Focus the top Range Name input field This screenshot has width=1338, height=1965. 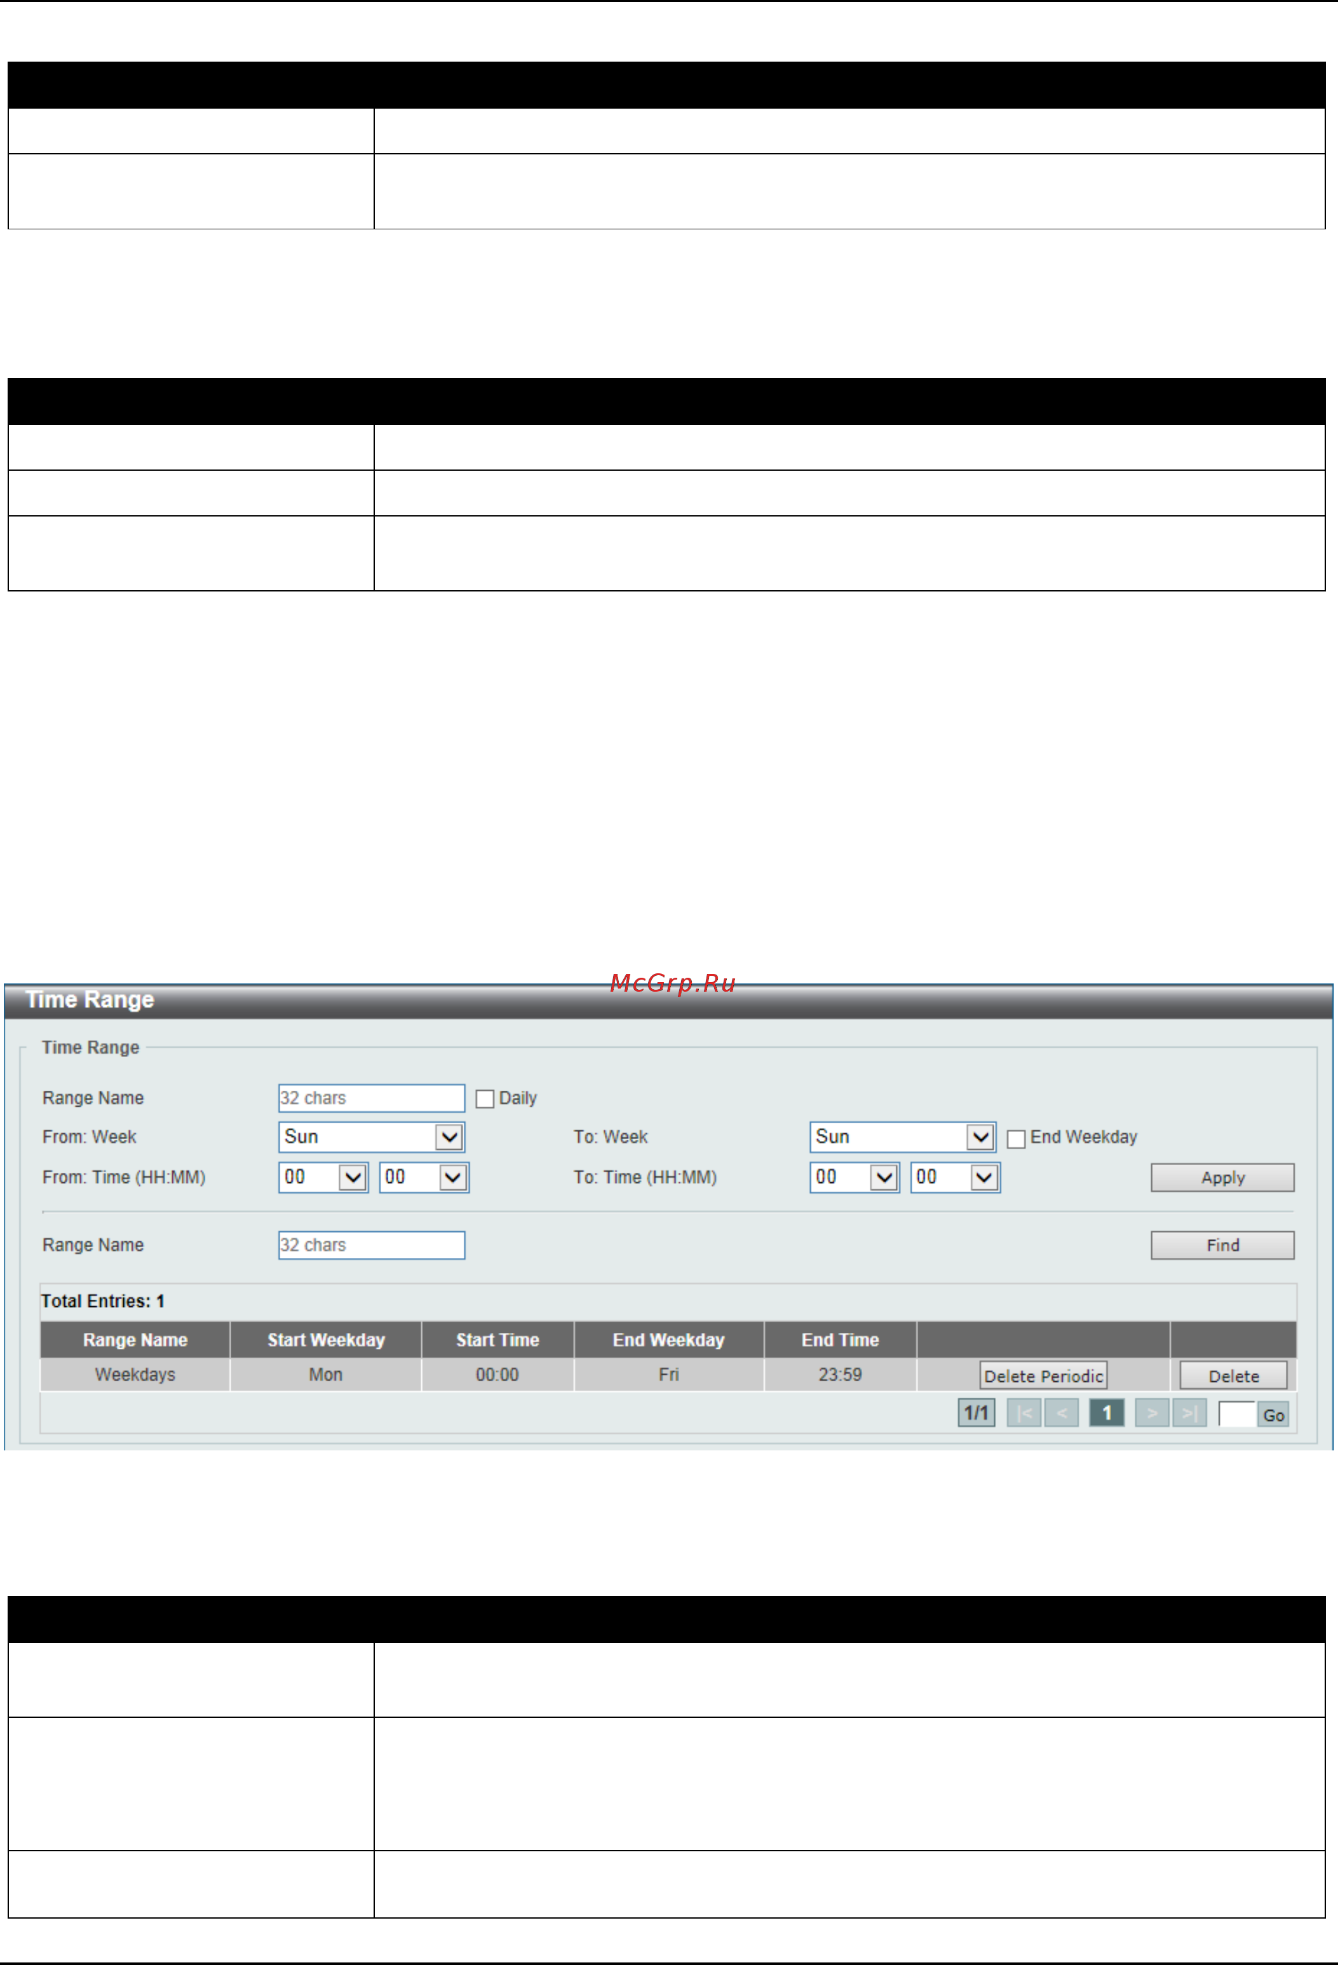pyautogui.click(x=371, y=1098)
